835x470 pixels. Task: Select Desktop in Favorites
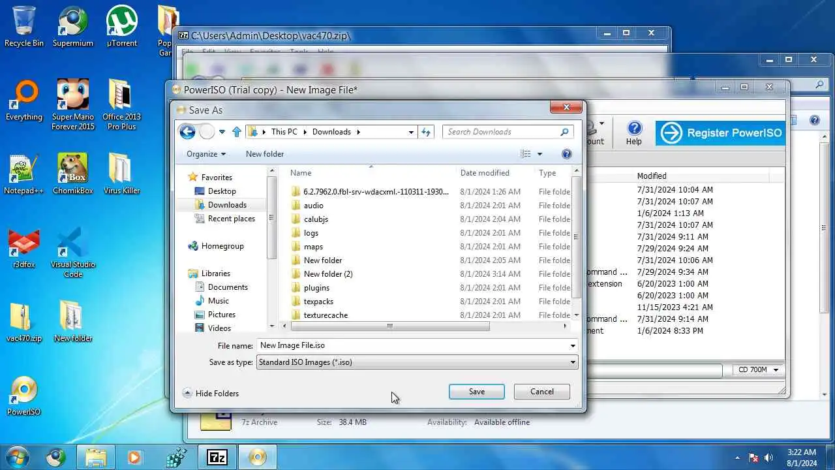222,191
